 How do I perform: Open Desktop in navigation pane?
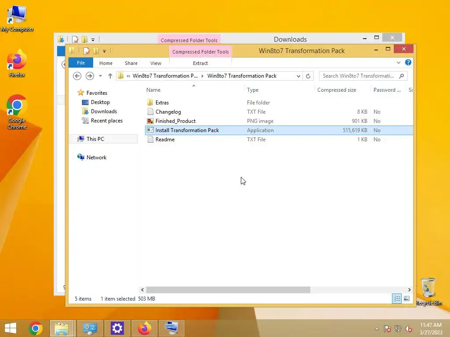pyautogui.click(x=100, y=102)
